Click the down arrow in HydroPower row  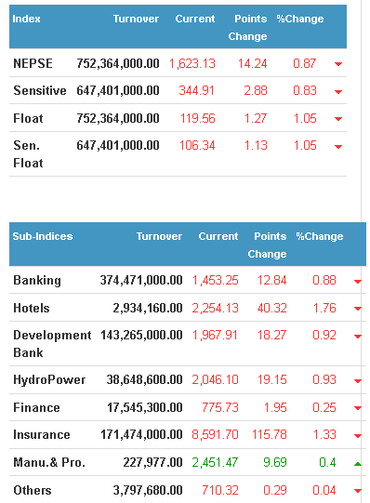click(x=358, y=381)
